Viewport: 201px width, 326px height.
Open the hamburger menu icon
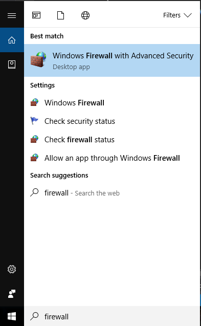pyautogui.click(x=12, y=15)
